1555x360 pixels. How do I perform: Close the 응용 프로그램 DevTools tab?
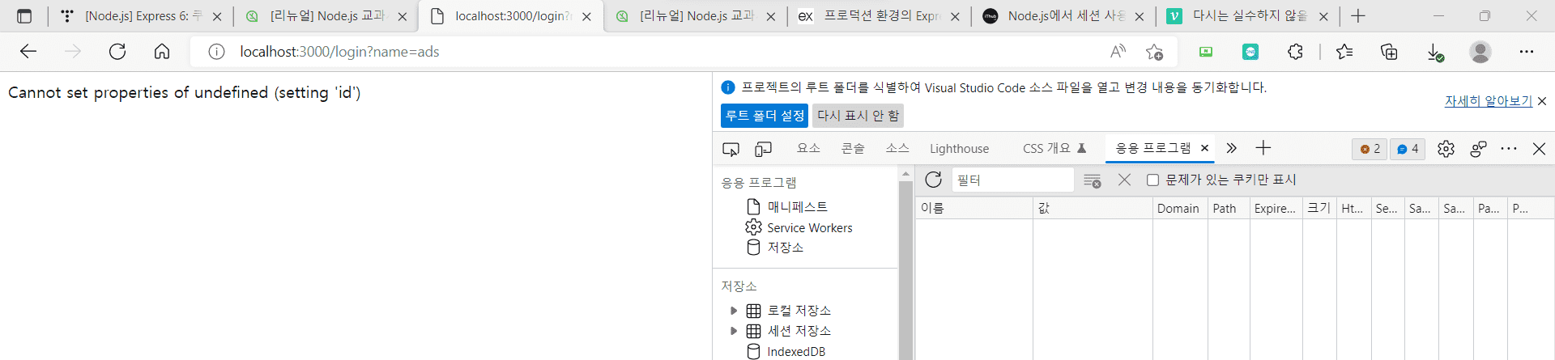tap(1204, 148)
